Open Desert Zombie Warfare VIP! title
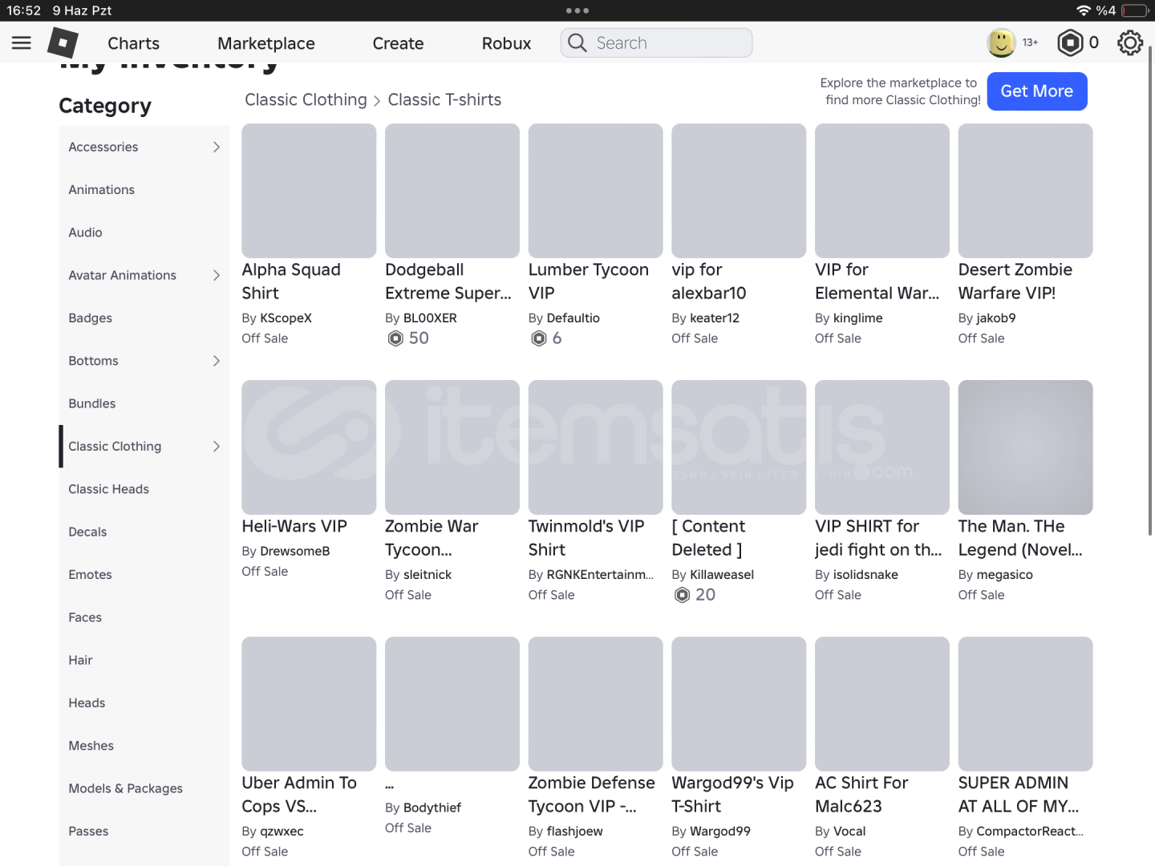Image resolution: width=1155 pixels, height=866 pixels. point(1015,281)
